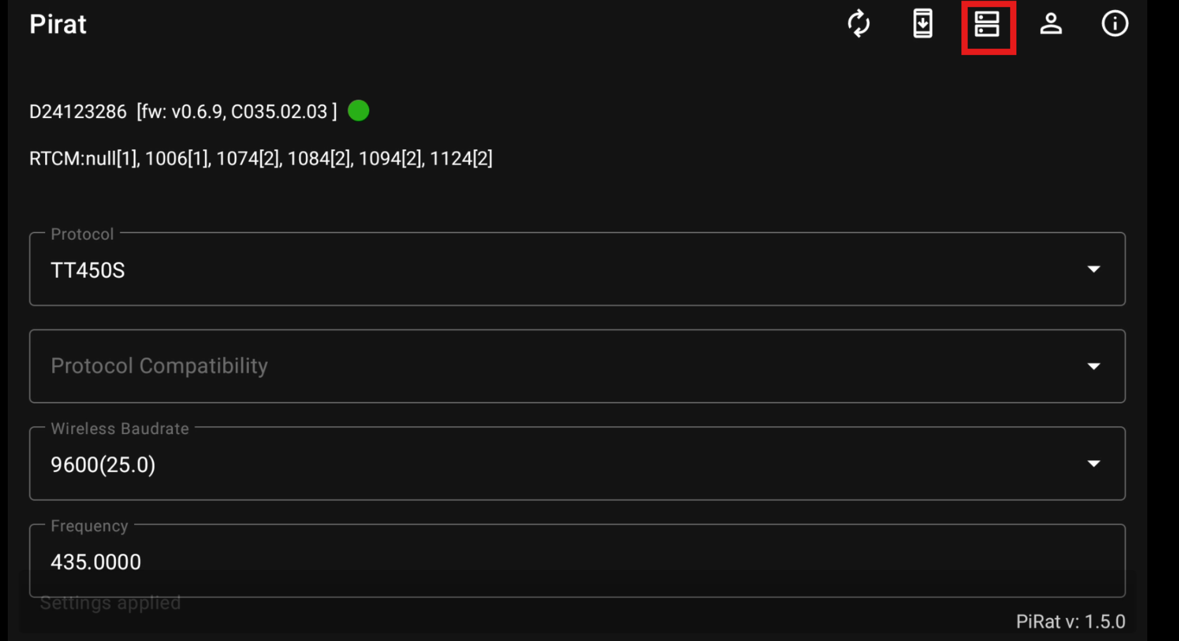
Task: Open the device firmware download icon
Action: pyautogui.click(x=923, y=24)
